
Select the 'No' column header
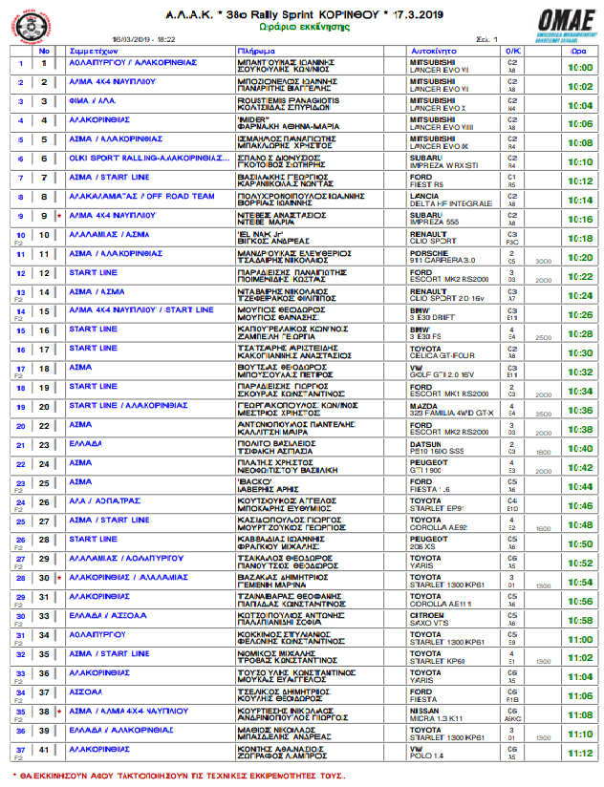click(44, 51)
